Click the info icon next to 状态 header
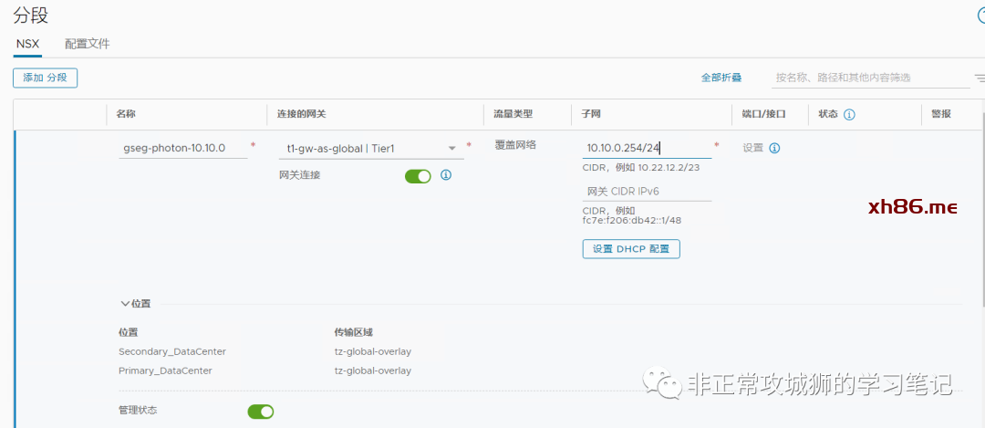This screenshot has height=428, width=985. tap(849, 115)
